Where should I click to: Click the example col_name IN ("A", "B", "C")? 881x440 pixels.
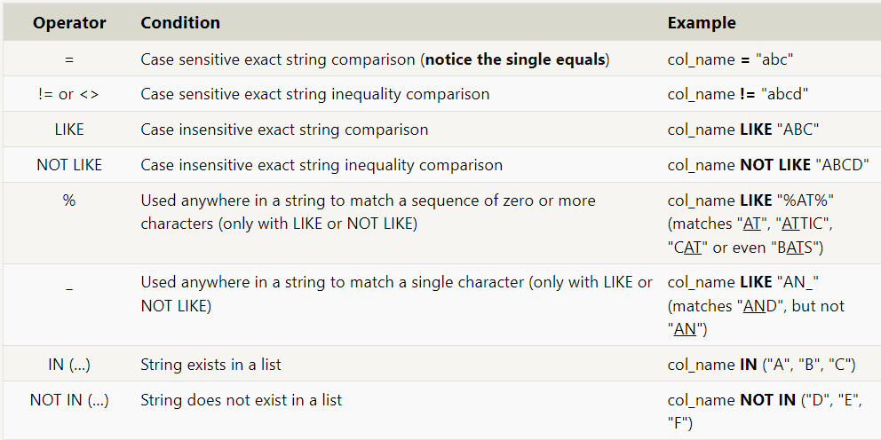coord(761,365)
